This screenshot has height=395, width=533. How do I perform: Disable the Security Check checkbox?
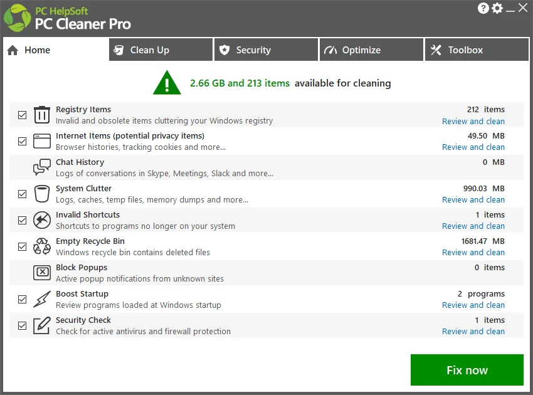(x=22, y=325)
